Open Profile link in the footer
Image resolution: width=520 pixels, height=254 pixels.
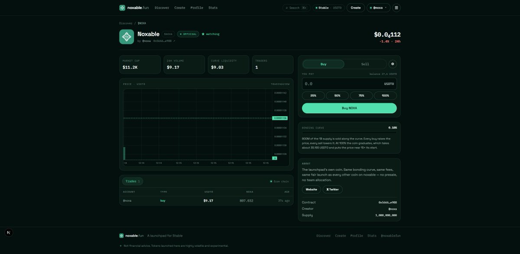pos(357,236)
